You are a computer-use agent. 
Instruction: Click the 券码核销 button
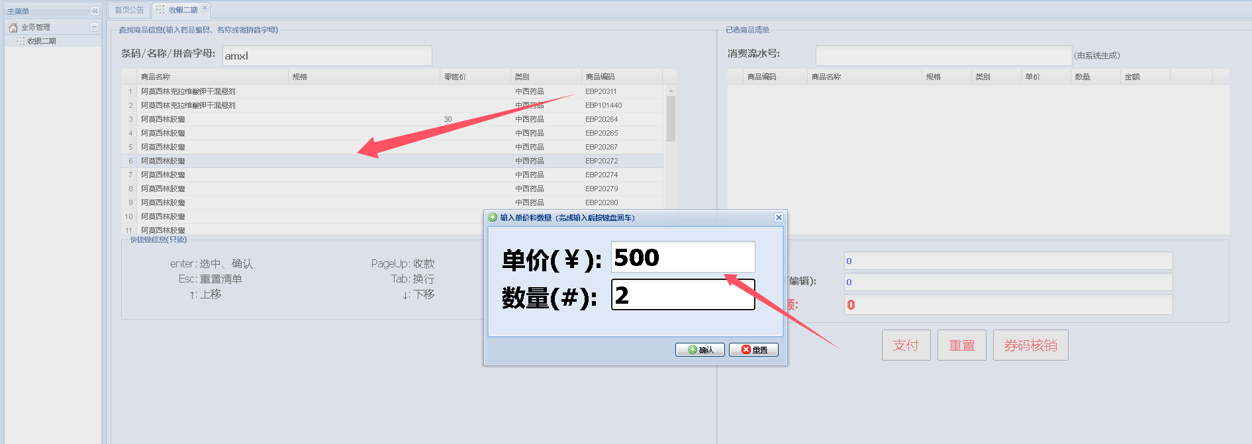1030,345
